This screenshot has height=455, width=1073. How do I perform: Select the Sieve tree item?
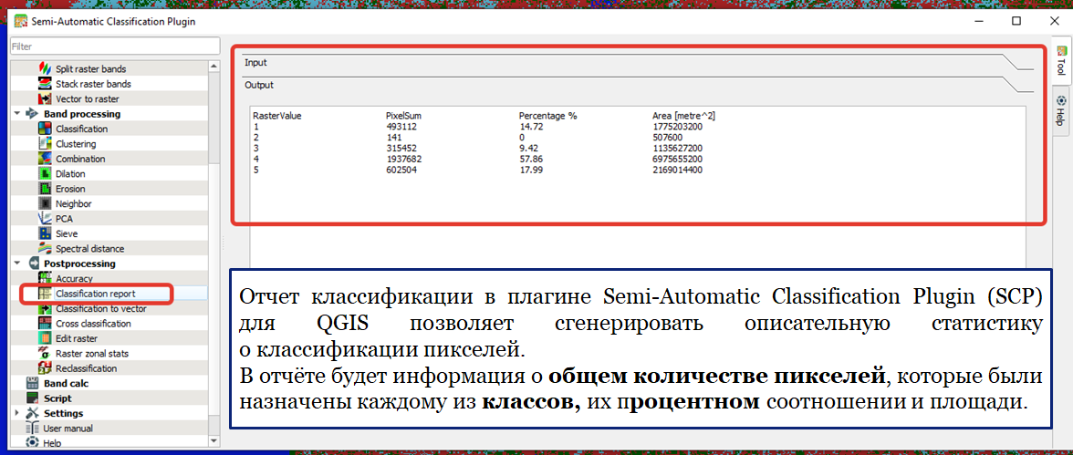(68, 234)
